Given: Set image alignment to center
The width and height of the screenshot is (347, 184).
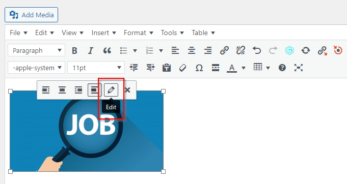Looking at the screenshot, I should pyautogui.click(x=62, y=90).
